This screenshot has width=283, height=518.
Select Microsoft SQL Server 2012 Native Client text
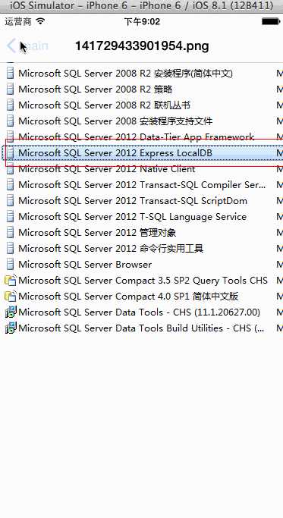click(x=107, y=169)
